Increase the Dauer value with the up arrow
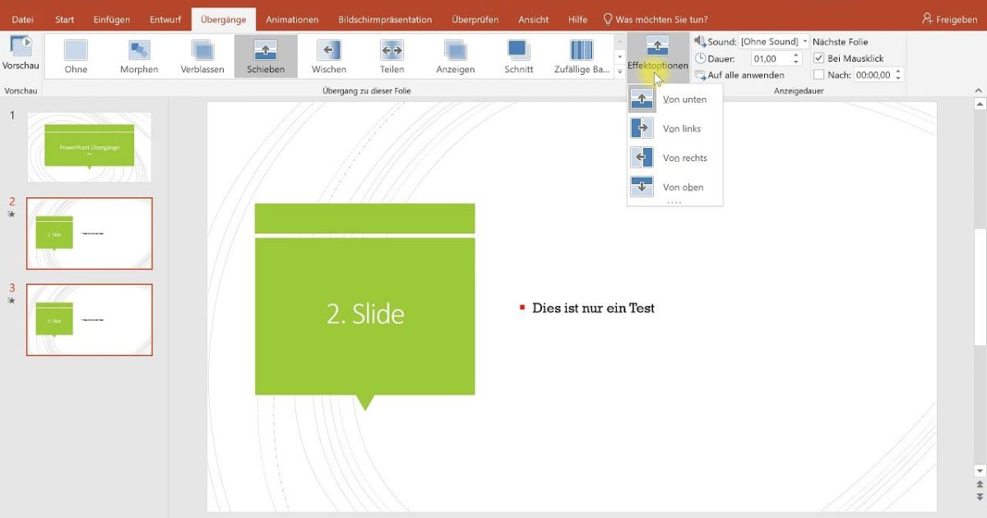 pos(796,55)
